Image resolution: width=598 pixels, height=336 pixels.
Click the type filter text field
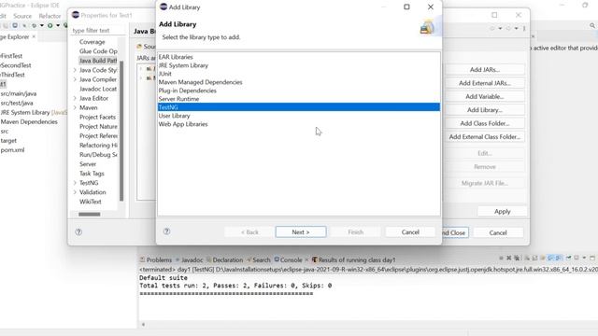tap(97, 31)
